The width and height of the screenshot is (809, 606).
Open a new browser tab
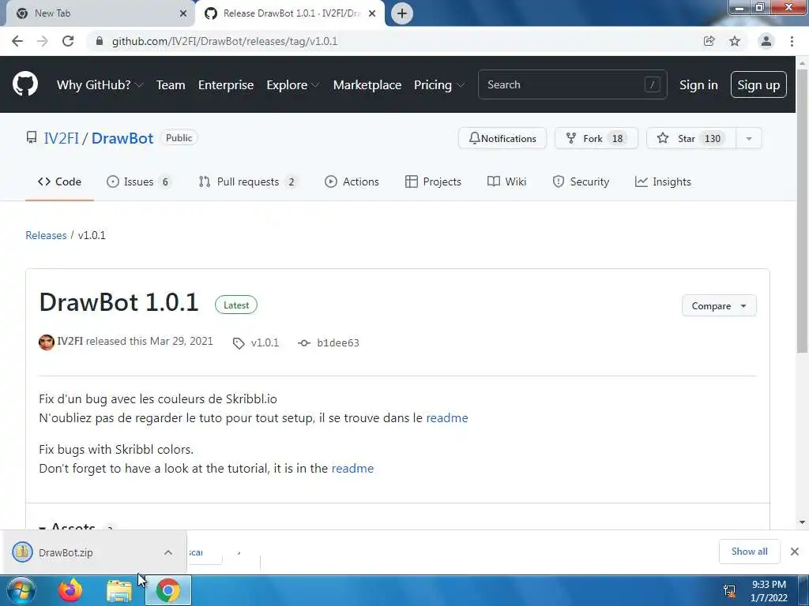point(402,13)
